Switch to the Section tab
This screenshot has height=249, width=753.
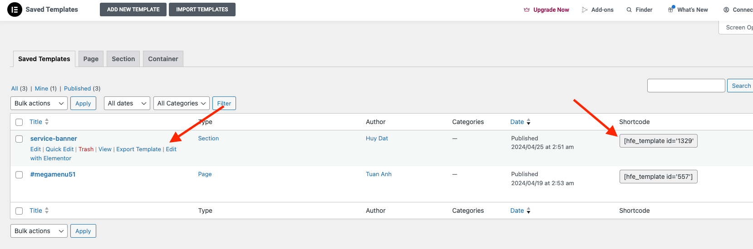point(123,59)
